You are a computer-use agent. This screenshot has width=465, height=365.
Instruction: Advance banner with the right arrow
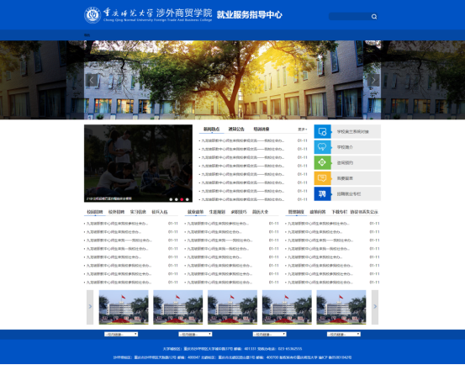click(373, 80)
